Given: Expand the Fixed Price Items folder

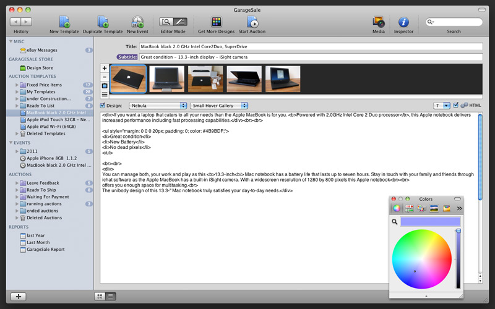Looking at the screenshot, I should (17, 85).
